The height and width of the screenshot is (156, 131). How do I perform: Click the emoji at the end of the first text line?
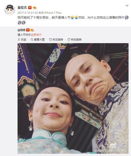point(127,17)
